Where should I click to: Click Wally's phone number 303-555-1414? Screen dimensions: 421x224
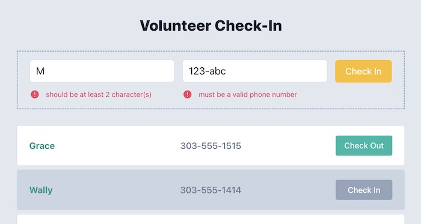tap(210, 190)
